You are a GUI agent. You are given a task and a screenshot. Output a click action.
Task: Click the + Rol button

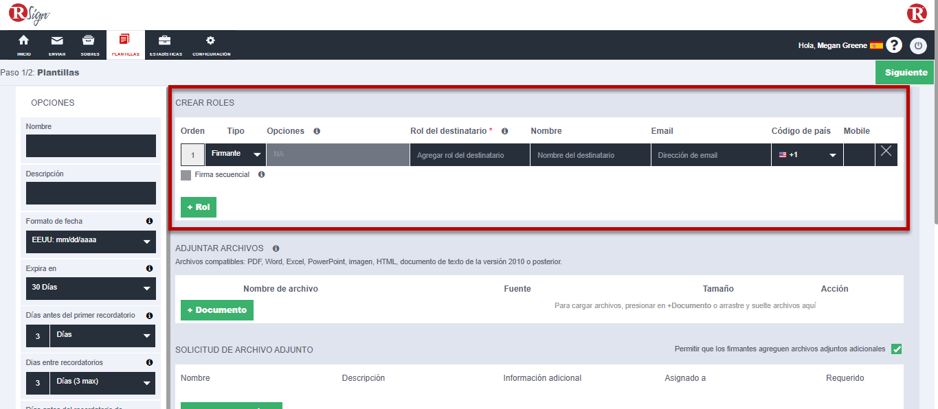click(199, 207)
